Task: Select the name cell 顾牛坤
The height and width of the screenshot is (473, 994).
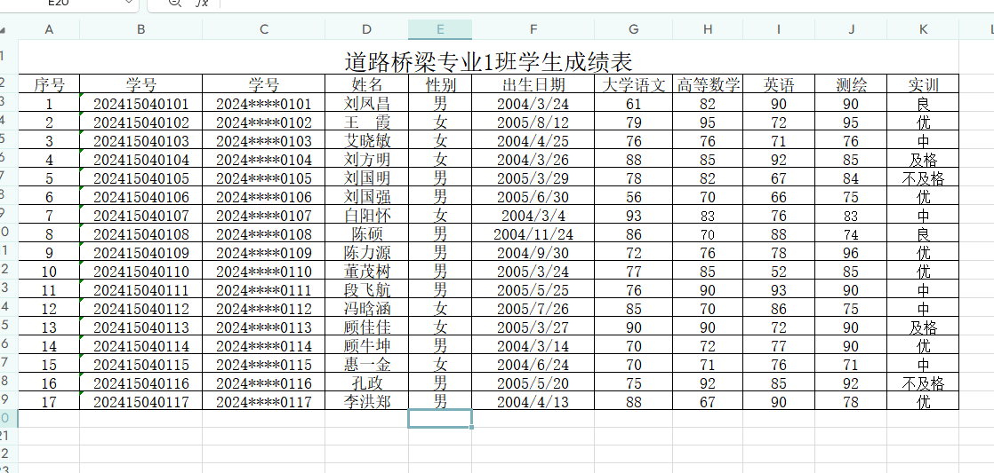Action: pos(366,346)
